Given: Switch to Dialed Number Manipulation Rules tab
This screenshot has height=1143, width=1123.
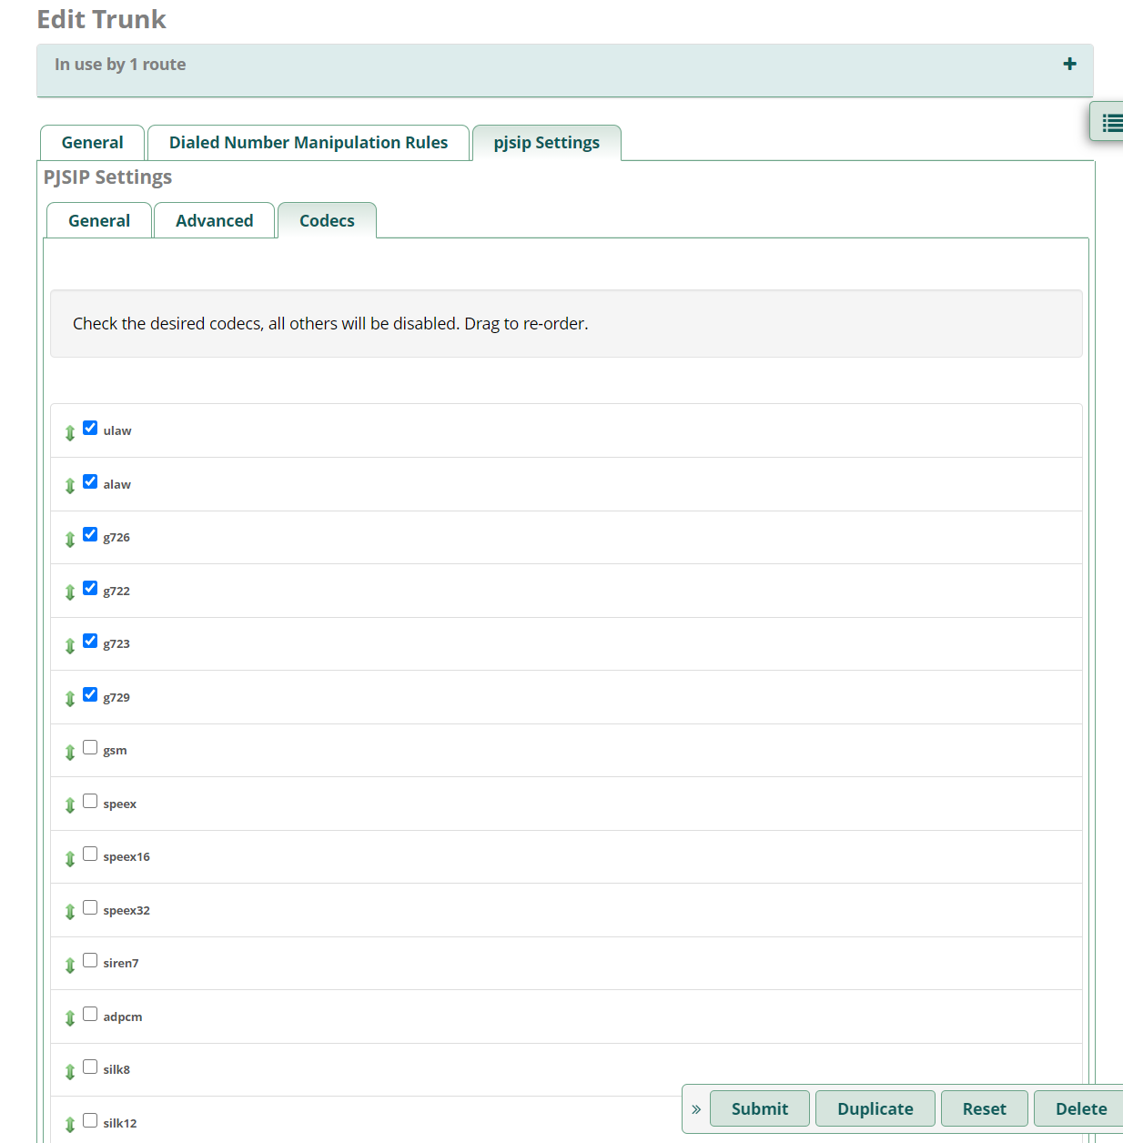Looking at the screenshot, I should [x=309, y=143].
